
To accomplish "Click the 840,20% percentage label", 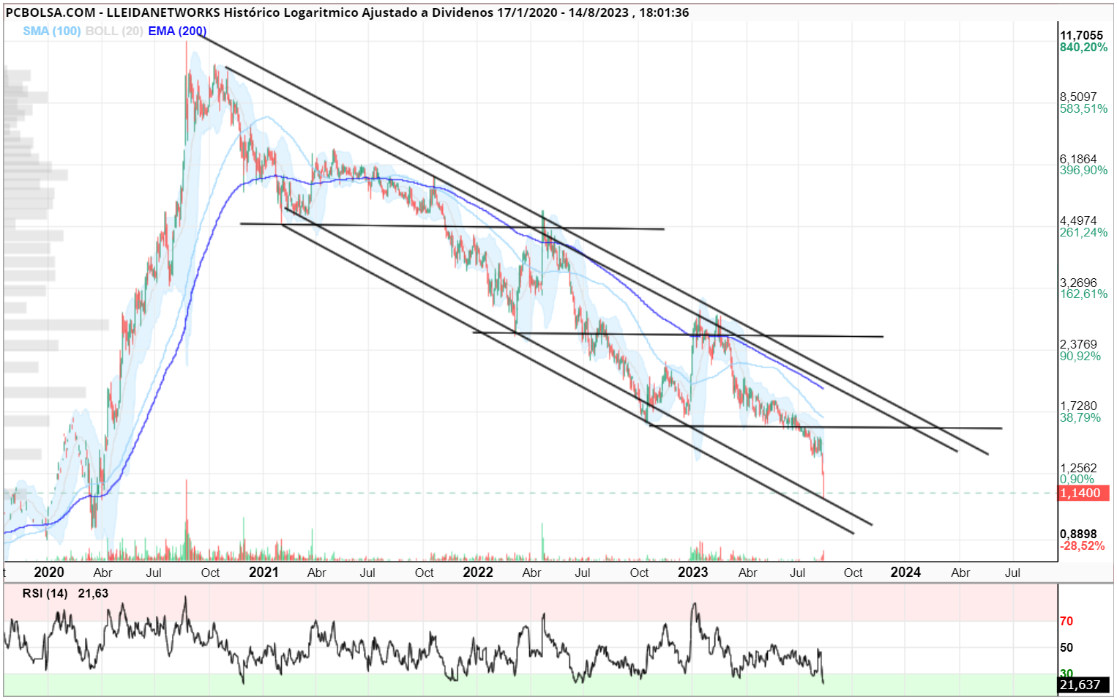I will (1083, 47).
